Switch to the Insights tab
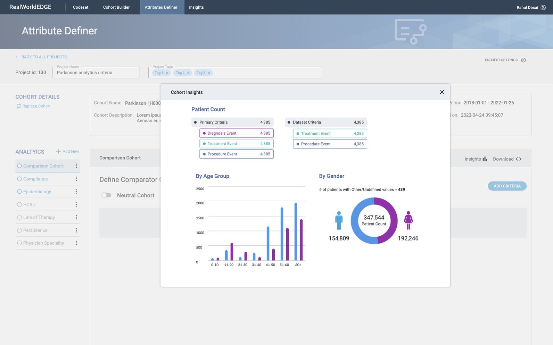 [196, 7]
